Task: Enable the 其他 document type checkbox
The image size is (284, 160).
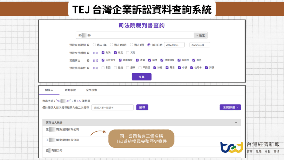Action: click(x=127, y=52)
